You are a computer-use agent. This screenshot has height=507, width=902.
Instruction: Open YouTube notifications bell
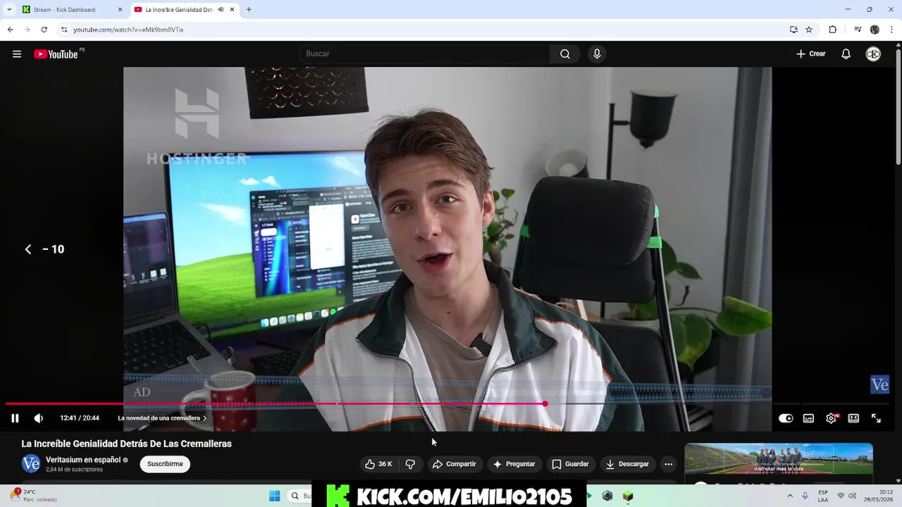(846, 54)
